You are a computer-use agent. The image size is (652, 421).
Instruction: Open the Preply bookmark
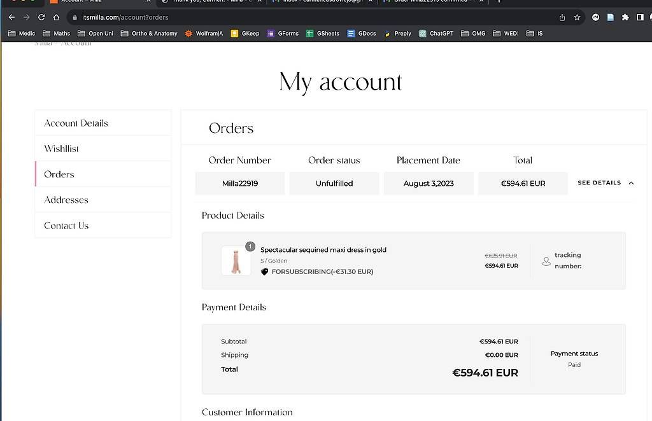[398, 33]
